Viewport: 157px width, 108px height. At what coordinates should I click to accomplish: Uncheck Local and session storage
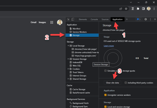(105, 107)
